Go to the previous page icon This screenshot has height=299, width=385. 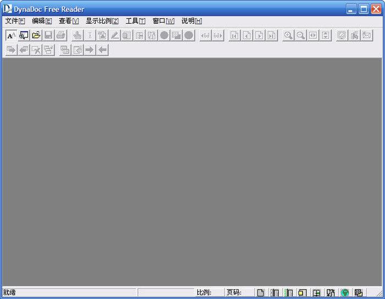247,36
